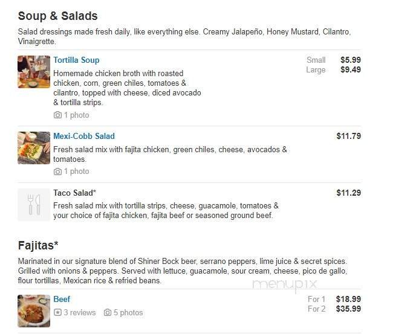This screenshot has height=334, width=393.
Task: Open the Mexi-Cobb Salad item link
Action: [84, 136]
